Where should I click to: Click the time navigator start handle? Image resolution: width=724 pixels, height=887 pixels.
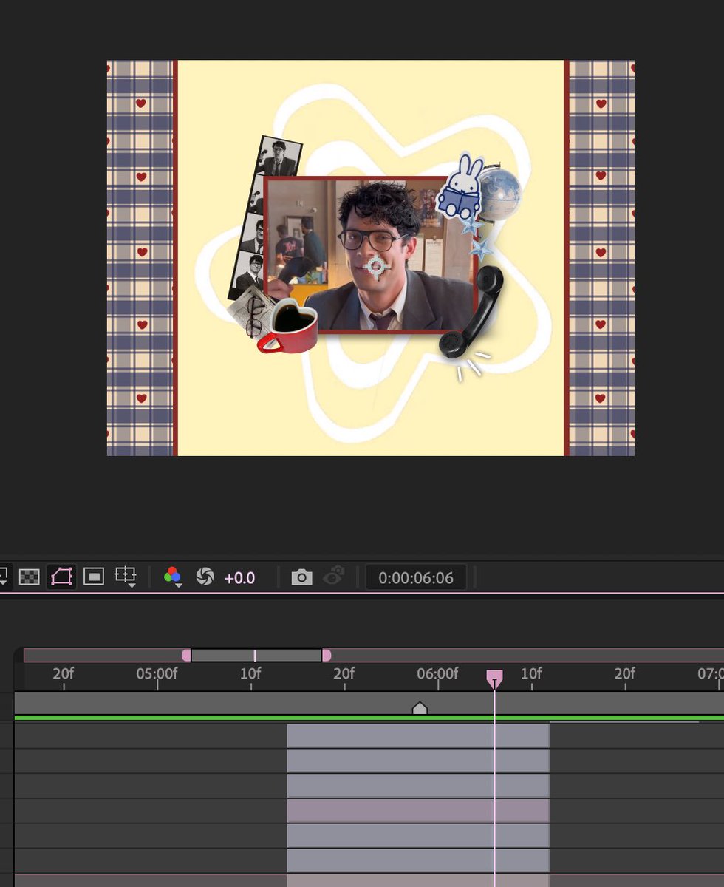pos(186,655)
